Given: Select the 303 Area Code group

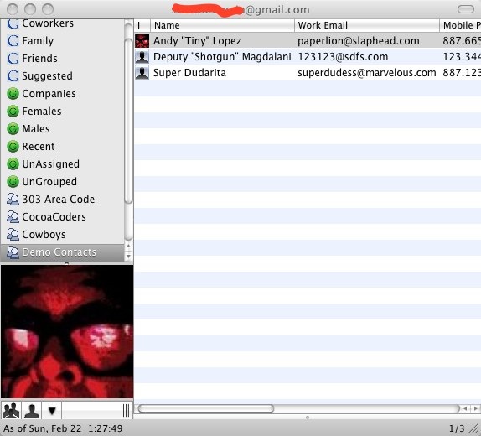Looking at the screenshot, I should 50,200.
